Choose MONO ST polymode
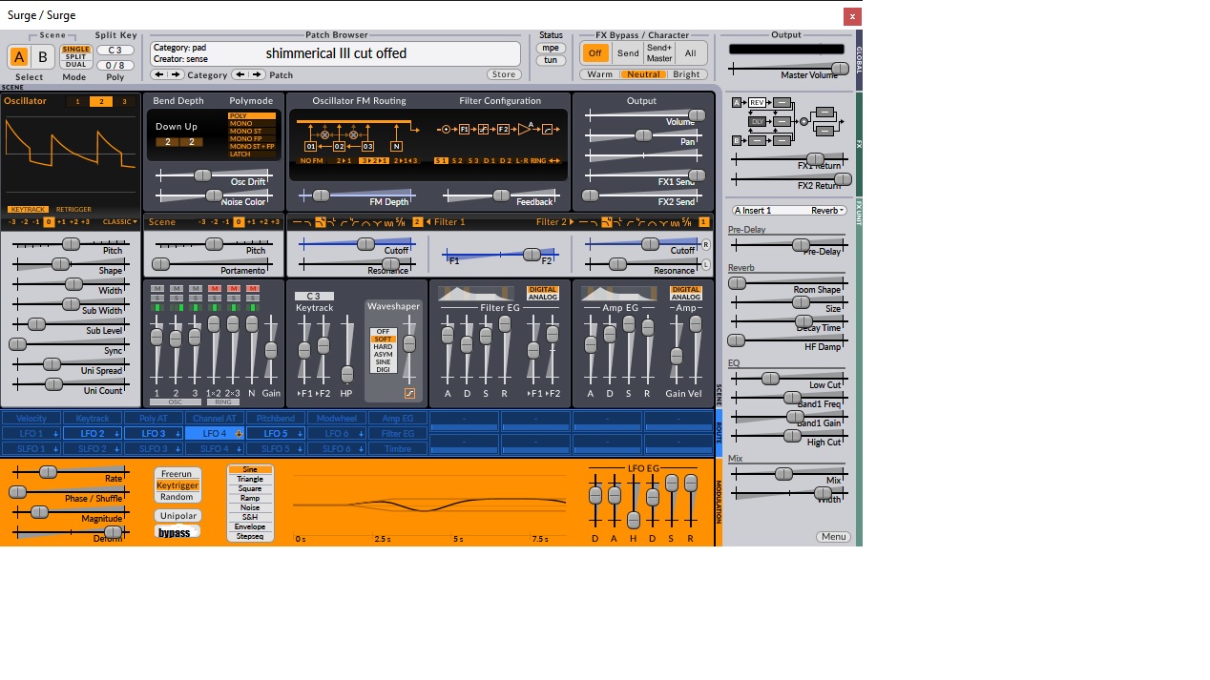This screenshot has height=680, width=1210. (252, 132)
